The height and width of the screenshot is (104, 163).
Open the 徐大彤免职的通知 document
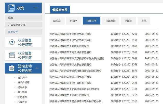[70, 65]
